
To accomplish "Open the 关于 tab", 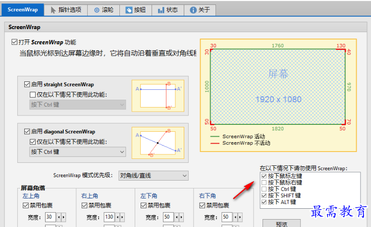I will 200,10.
